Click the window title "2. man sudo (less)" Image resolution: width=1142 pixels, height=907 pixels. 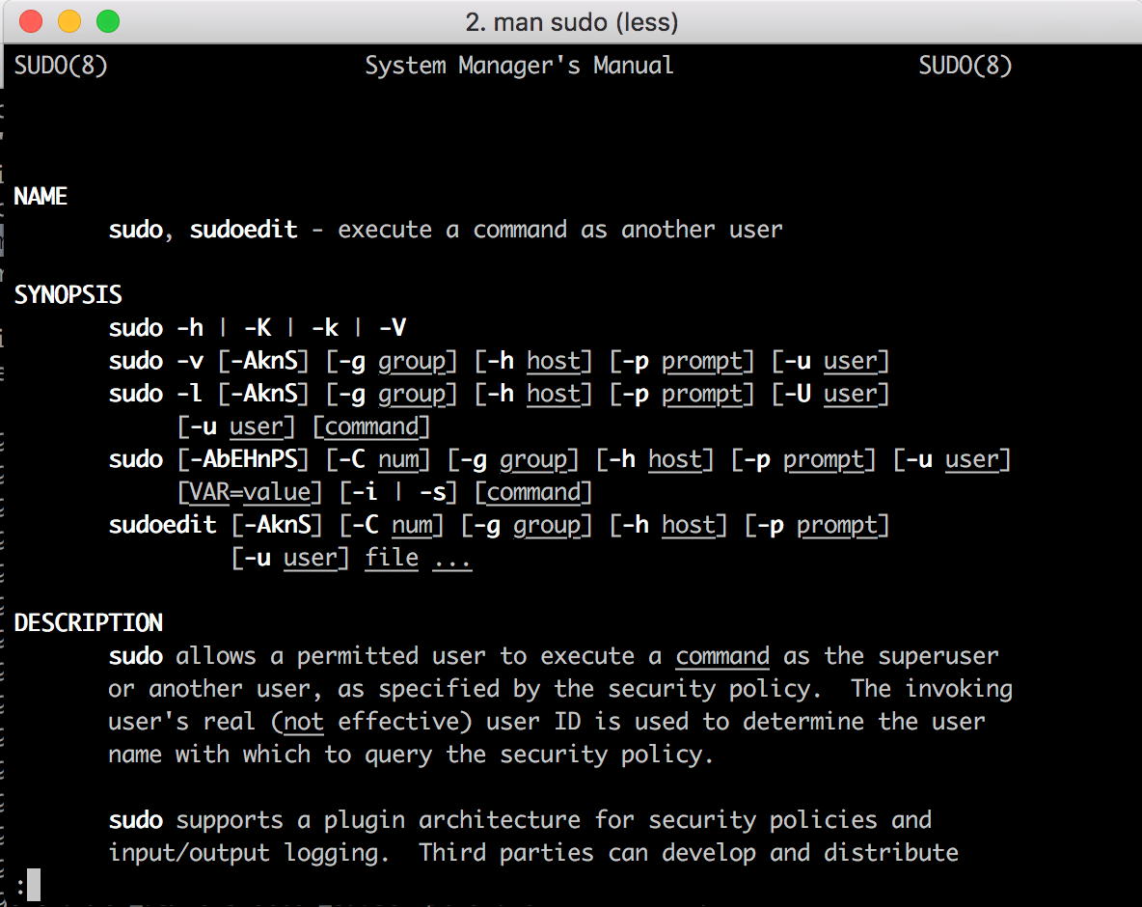click(x=571, y=21)
